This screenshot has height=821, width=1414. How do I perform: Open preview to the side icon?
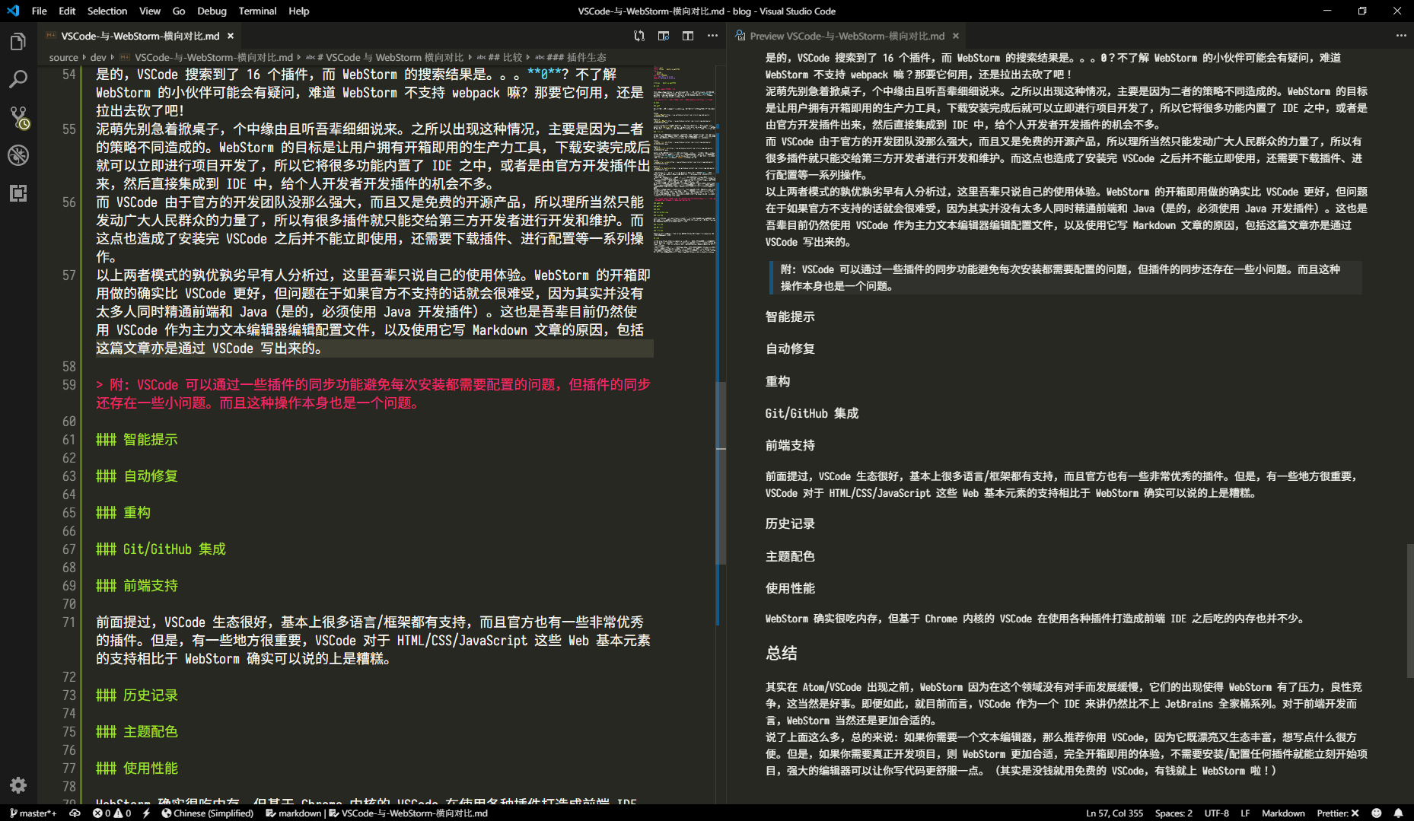pos(664,36)
